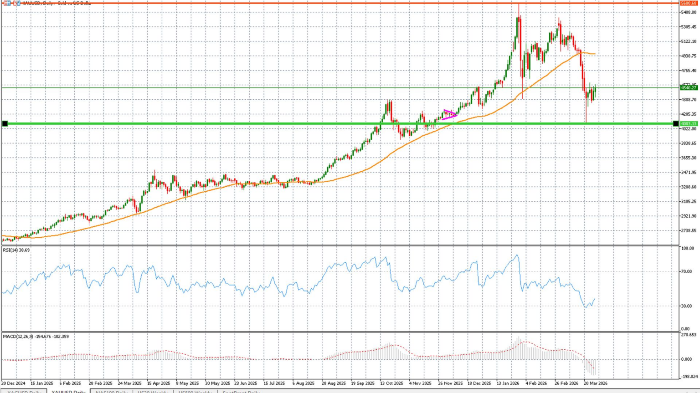Click the right anchor square of green line
The width and height of the screenshot is (700, 393).
point(675,123)
